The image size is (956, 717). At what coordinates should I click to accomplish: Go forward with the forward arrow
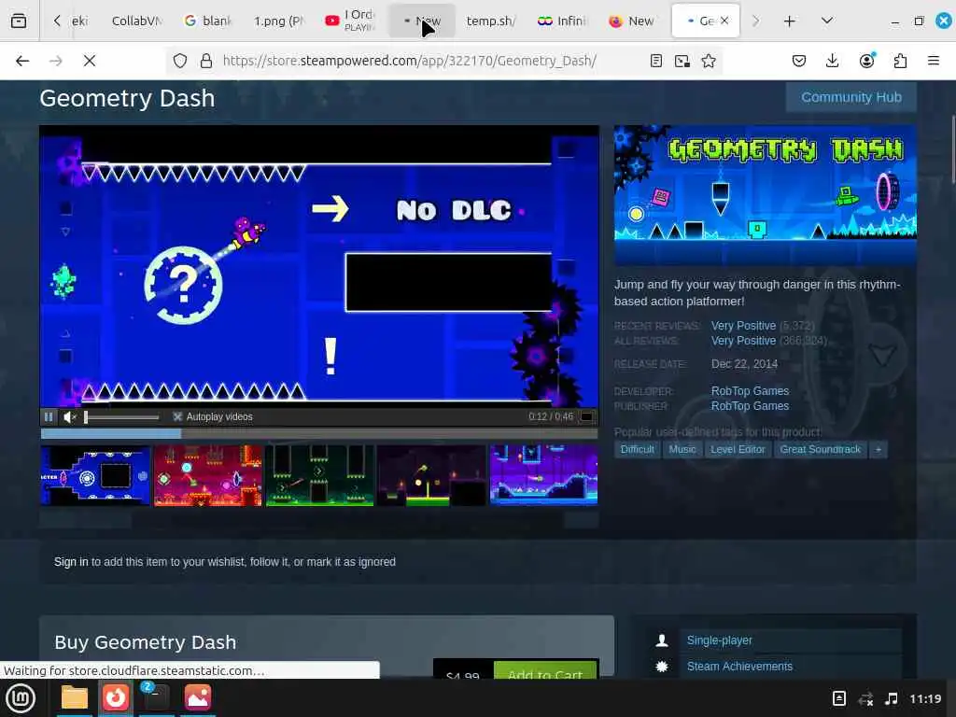coord(56,61)
